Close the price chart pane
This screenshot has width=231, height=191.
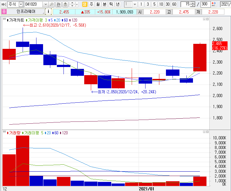click(207, 19)
